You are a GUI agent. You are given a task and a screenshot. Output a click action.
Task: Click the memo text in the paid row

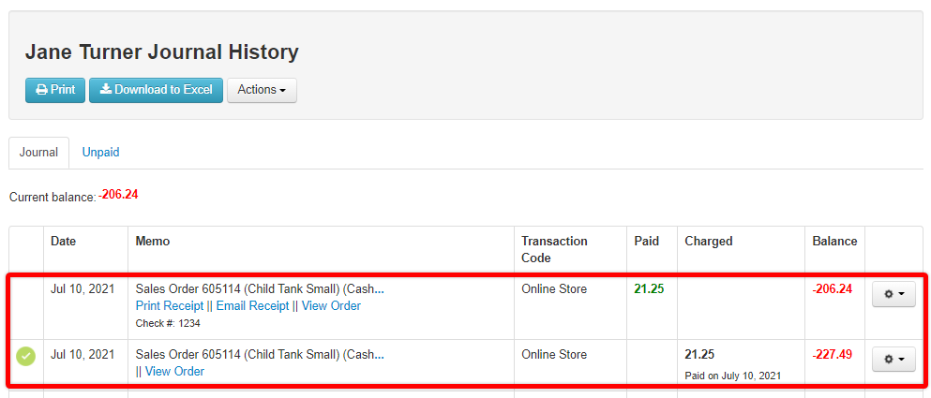point(260,289)
